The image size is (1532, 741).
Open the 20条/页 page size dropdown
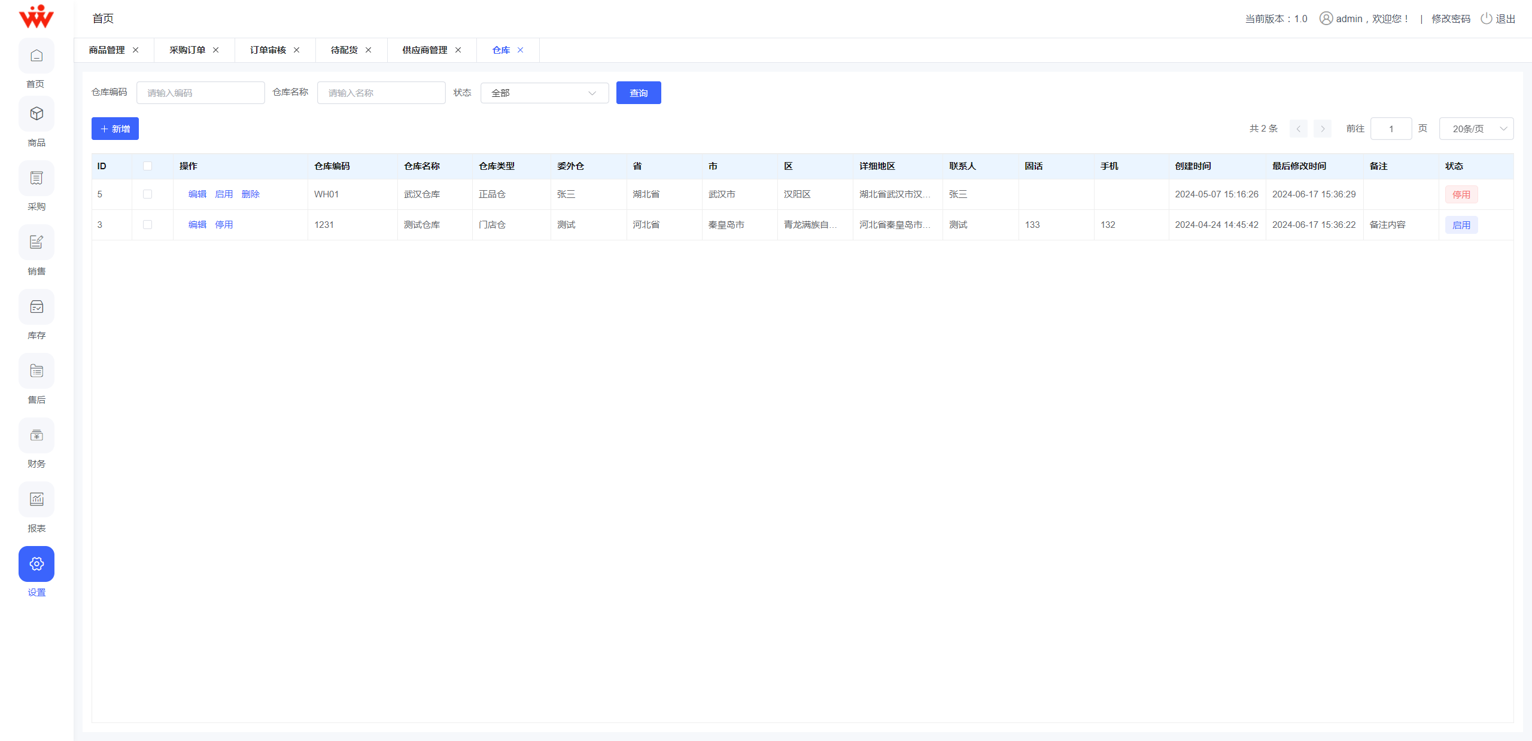point(1475,128)
